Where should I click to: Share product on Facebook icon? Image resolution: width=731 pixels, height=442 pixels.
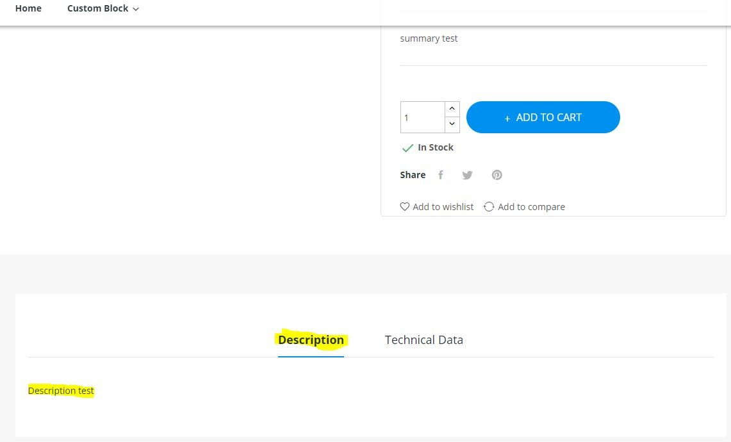pos(441,175)
